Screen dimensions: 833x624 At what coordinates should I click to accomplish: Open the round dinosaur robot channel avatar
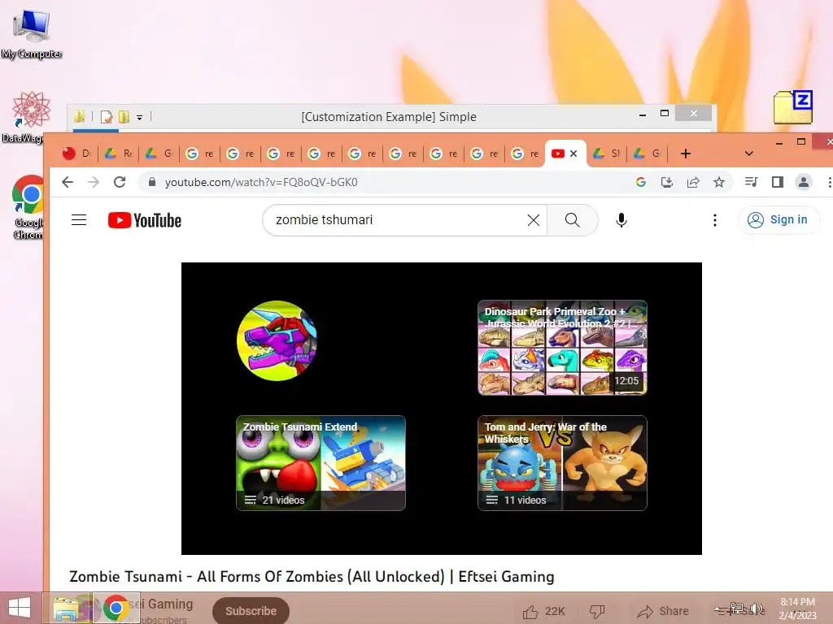277,340
